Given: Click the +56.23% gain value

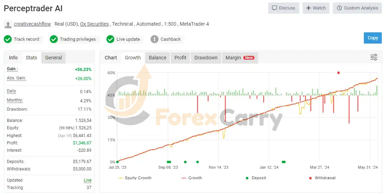Looking at the screenshot, I should [x=83, y=70].
